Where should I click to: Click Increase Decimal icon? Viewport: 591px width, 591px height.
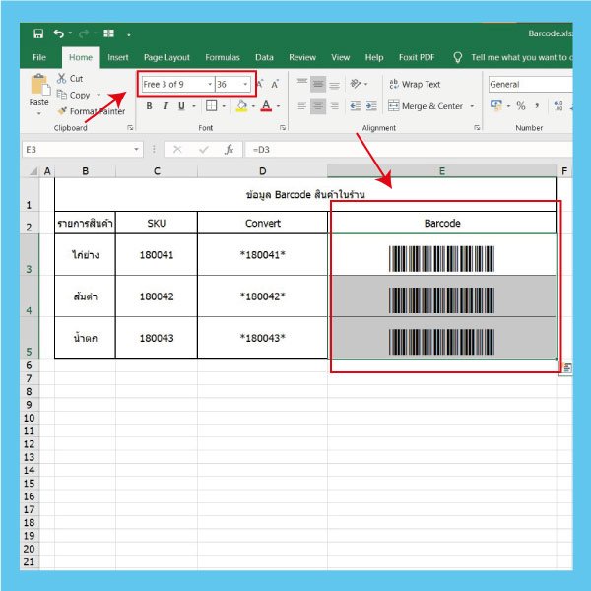(x=558, y=106)
